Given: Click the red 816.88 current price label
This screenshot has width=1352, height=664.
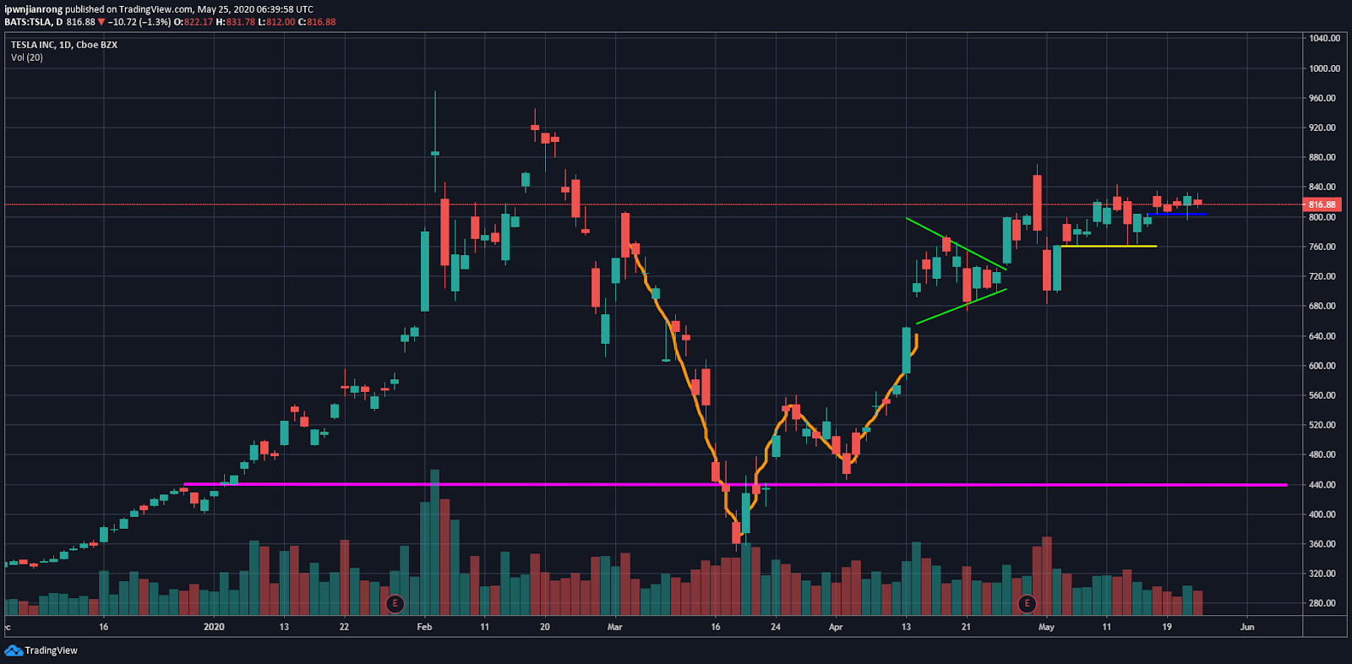Looking at the screenshot, I should click(x=1322, y=204).
